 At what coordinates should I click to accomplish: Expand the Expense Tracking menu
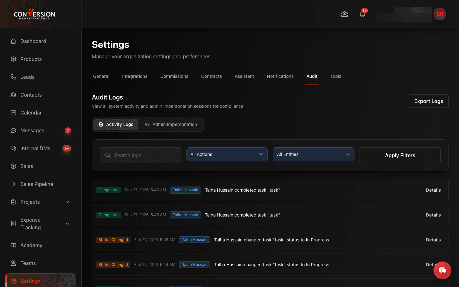tap(67, 224)
